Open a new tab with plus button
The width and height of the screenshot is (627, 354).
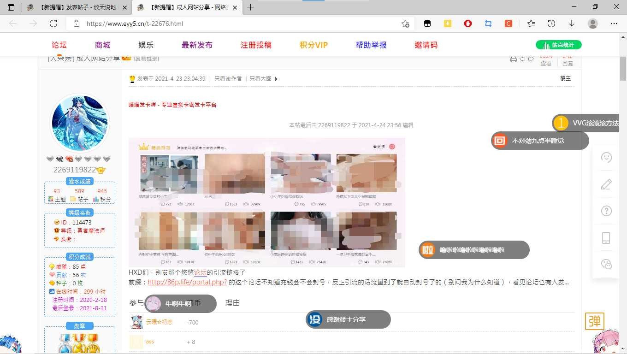[x=250, y=7]
